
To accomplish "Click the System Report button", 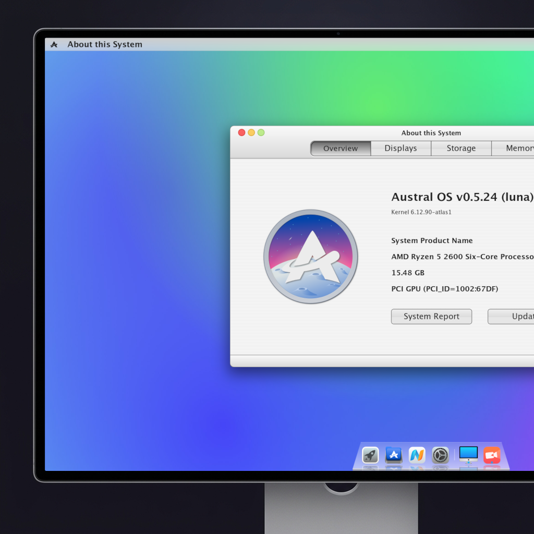I will pyautogui.click(x=431, y=317).
